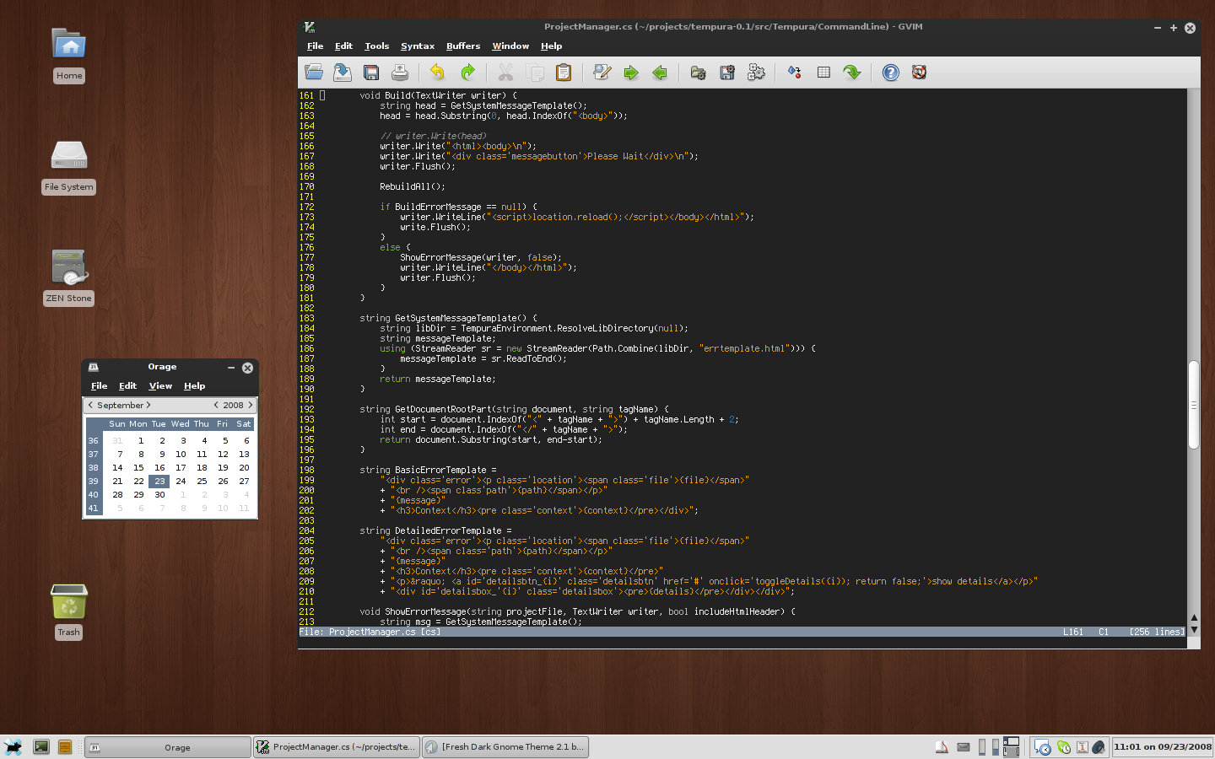Image resolution: width=1215 pixels, height=759 pixels.
Task: Click line 183 GetSystemMessageTemplate() declaration
Action: (448, 319)
